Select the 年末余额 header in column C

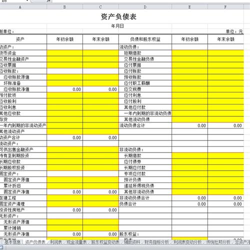pos(100,39)
